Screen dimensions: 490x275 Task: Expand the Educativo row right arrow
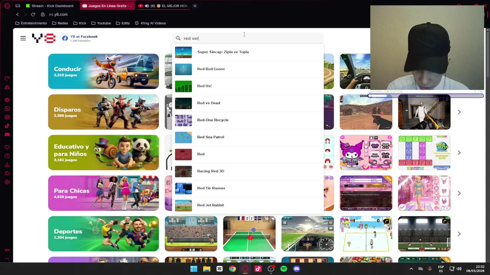(x=459, y=153)
